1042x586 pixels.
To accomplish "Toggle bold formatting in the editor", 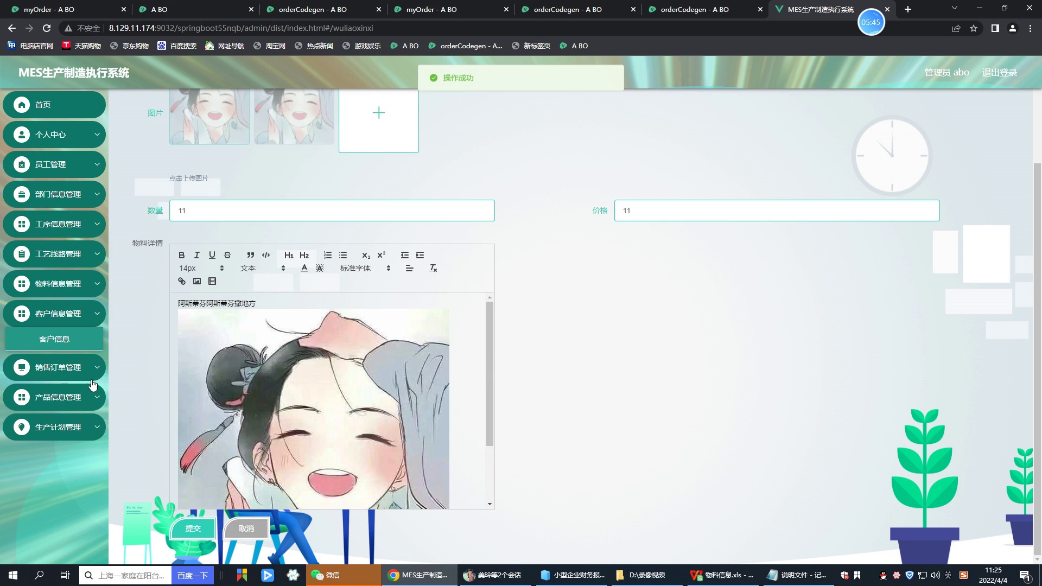I will coord(181,255).
